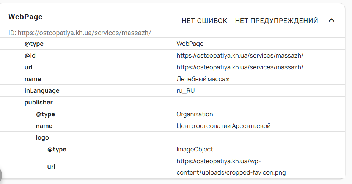
Task: Select the Лечебный массаж name value
Action: pos(203,79)
